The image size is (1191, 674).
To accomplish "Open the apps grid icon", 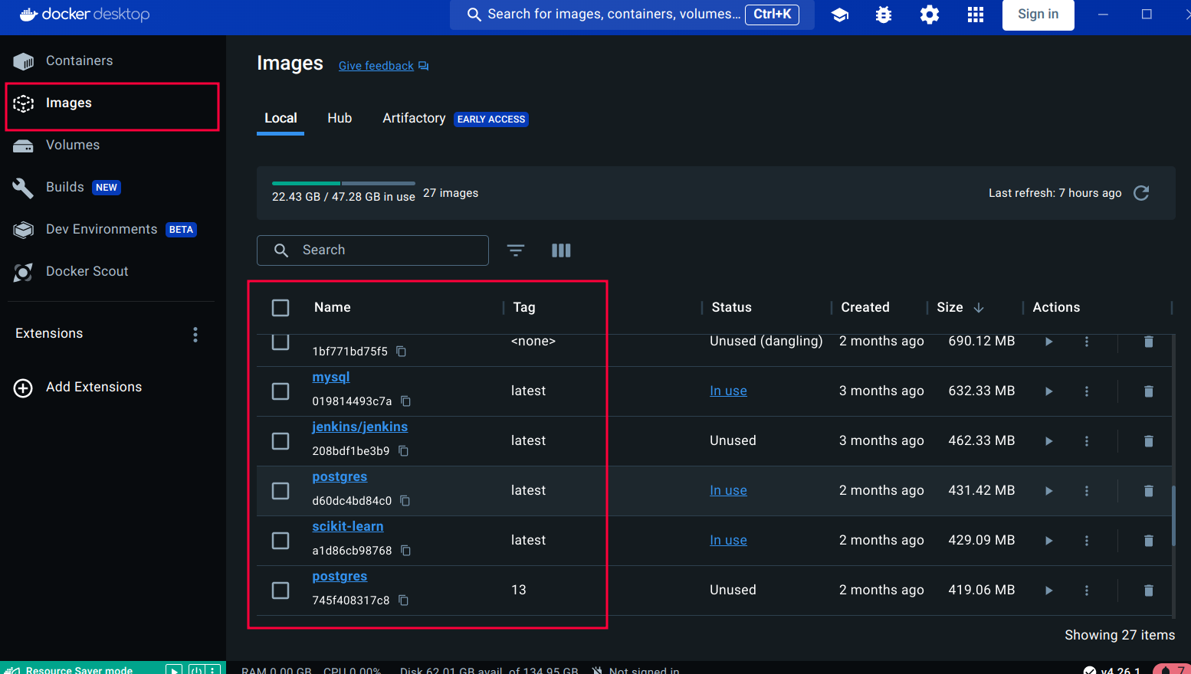I will 975,15.
